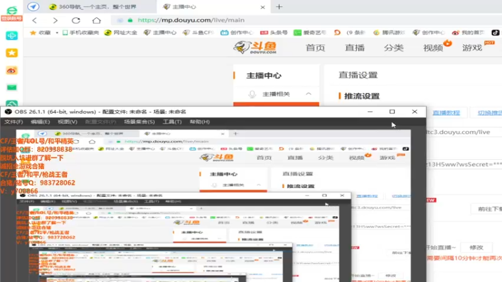Click the microphone icon beside 主播相关
Viewport: 502px width, 282px height.
252,94
